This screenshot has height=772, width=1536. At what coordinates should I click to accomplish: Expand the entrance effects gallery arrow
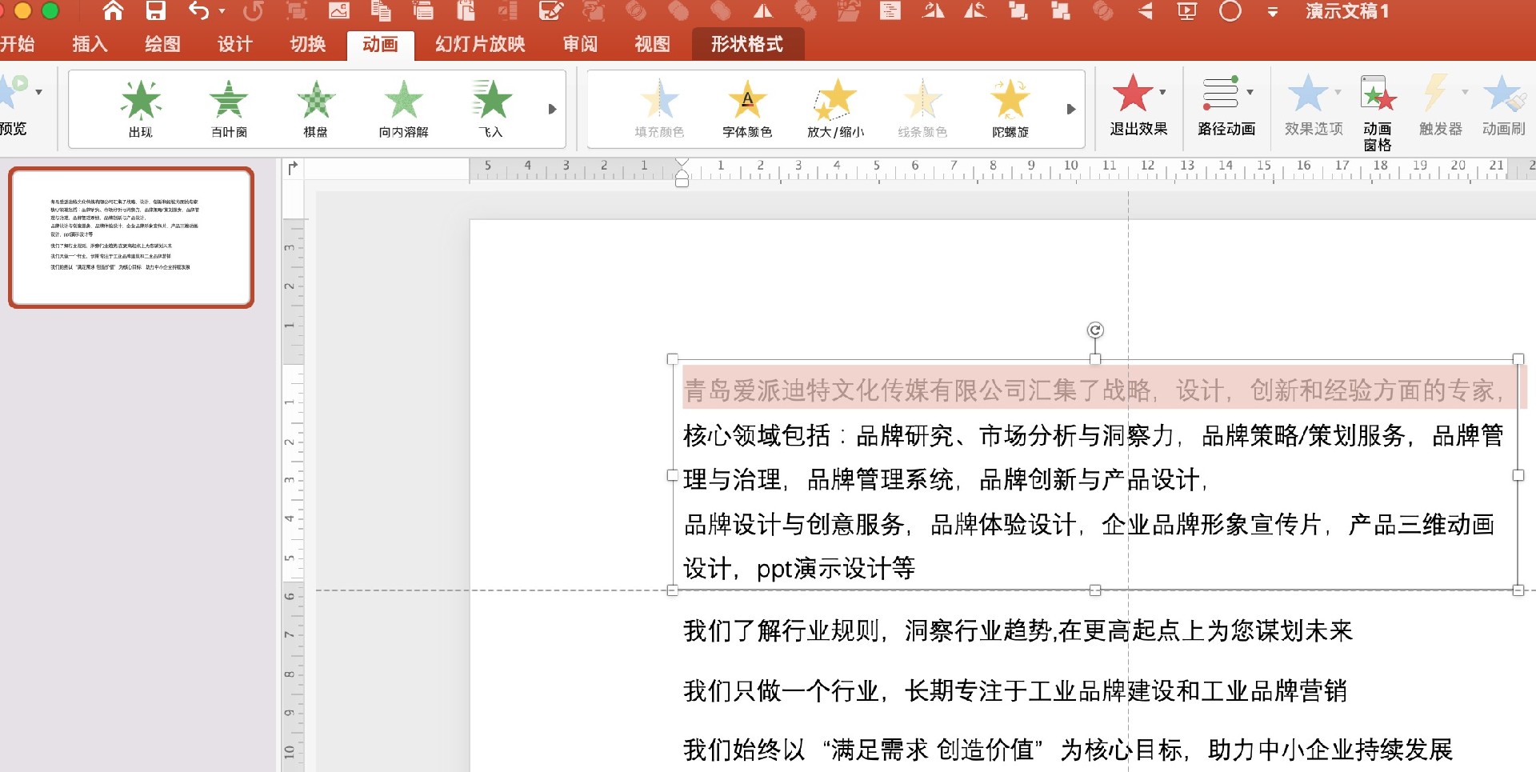click(552, 109)
